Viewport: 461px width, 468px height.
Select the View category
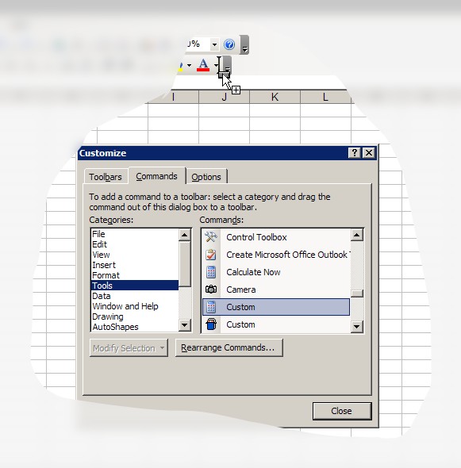135,255
